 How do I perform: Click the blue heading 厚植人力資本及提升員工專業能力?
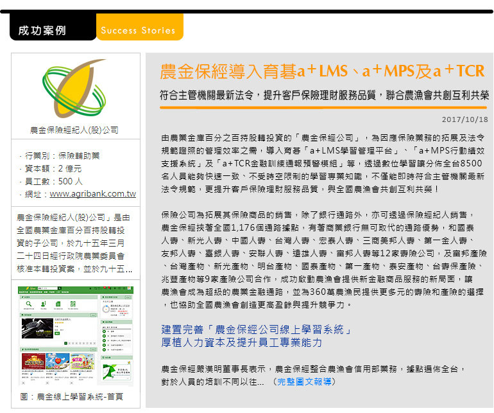pos(242,342)
